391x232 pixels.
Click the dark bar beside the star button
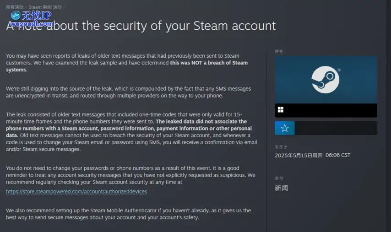pyautogui.click(x=336, y=128)
